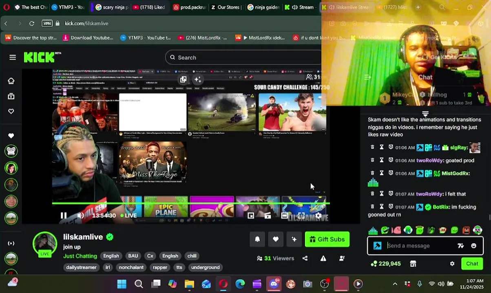Open twoRoWdy username on goated prod message

[x=429, y=160]
